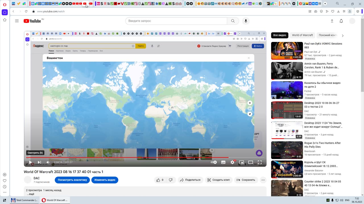Focus the YouTube search input field
Viewport: 364px width, 204px height.
pyautogui.click(x=176, y=21)
